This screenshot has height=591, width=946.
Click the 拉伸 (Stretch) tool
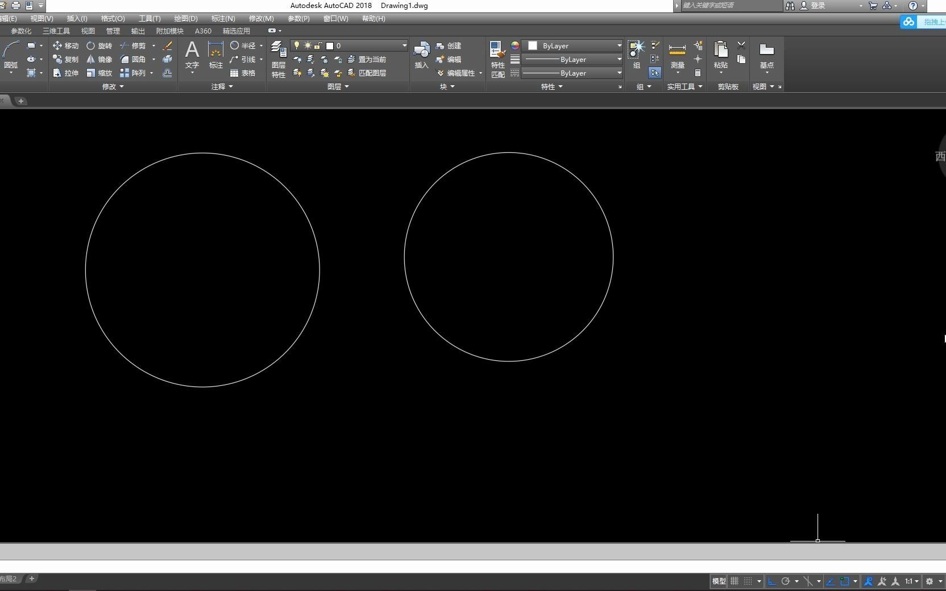point(65,73)
